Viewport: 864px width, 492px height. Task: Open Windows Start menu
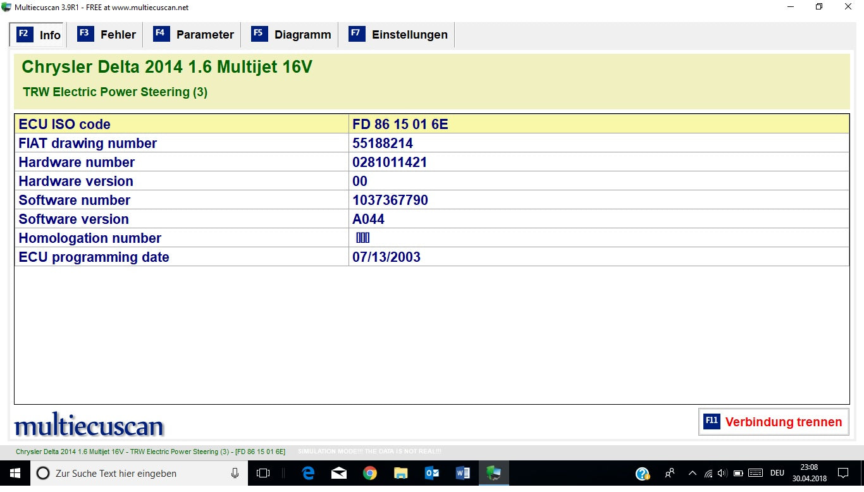point(15,473)
